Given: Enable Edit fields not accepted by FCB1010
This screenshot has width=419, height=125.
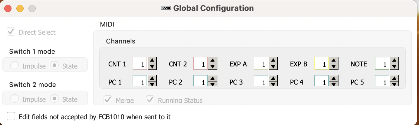Looking at the screenshot, I should point(11,116).
